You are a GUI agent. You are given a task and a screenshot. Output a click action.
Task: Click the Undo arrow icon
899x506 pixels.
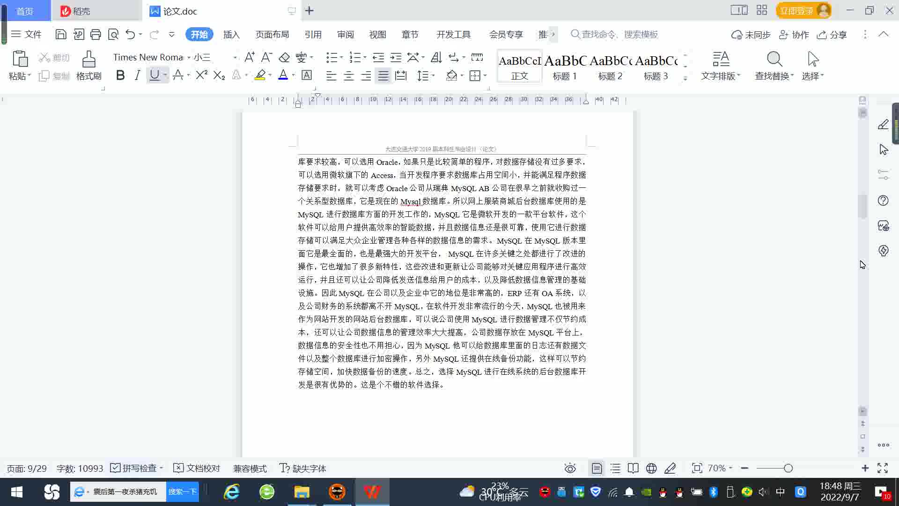[x=130, y=34]
